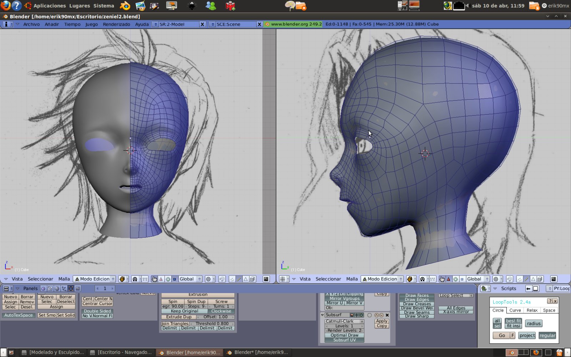
Task: Toggle Optimal Draw in Subsurf modifier
Action: [344, 335]
